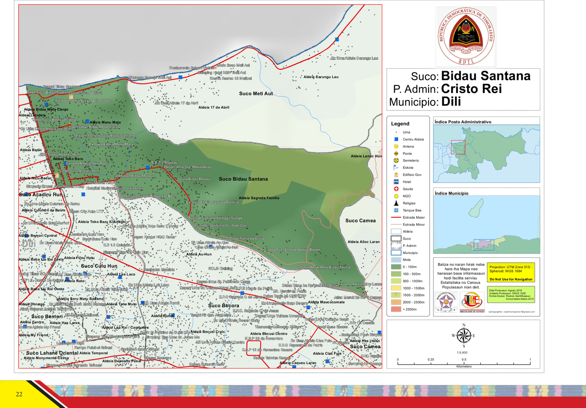Click the Suco Bidau Santana map label
The image size is (586, 408).
pos(243,179)
